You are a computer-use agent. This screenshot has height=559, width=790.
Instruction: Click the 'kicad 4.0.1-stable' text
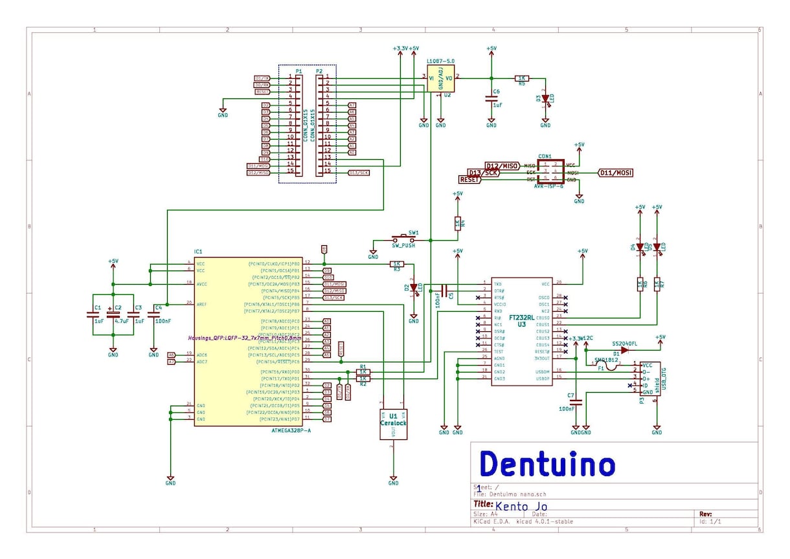click(x=544, y=521)
